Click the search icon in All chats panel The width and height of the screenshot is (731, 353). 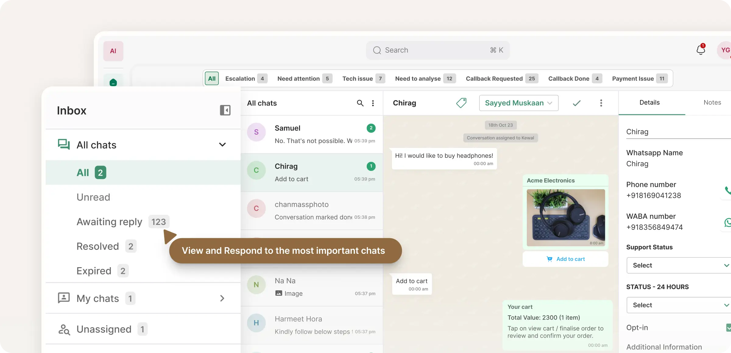(360, 103)
